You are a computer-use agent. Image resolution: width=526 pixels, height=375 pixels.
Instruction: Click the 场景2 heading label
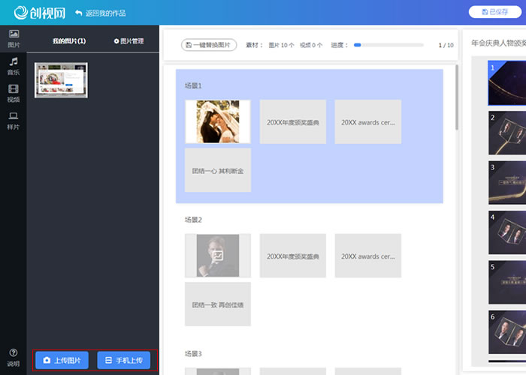click(x=193, y=220)
